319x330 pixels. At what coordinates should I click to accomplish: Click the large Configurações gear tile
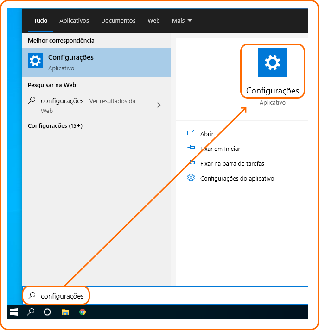(273, 62)
